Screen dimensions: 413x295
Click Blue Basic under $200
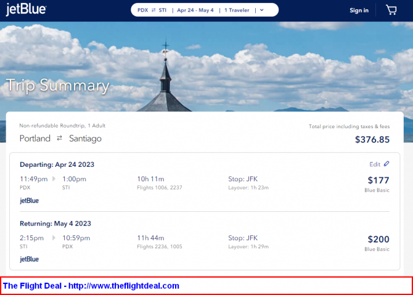click(x=377, y=249)
